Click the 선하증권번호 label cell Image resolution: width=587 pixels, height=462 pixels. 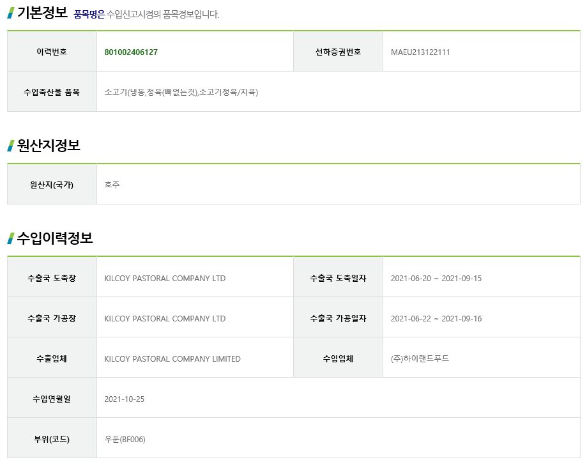tap(338, 51)
